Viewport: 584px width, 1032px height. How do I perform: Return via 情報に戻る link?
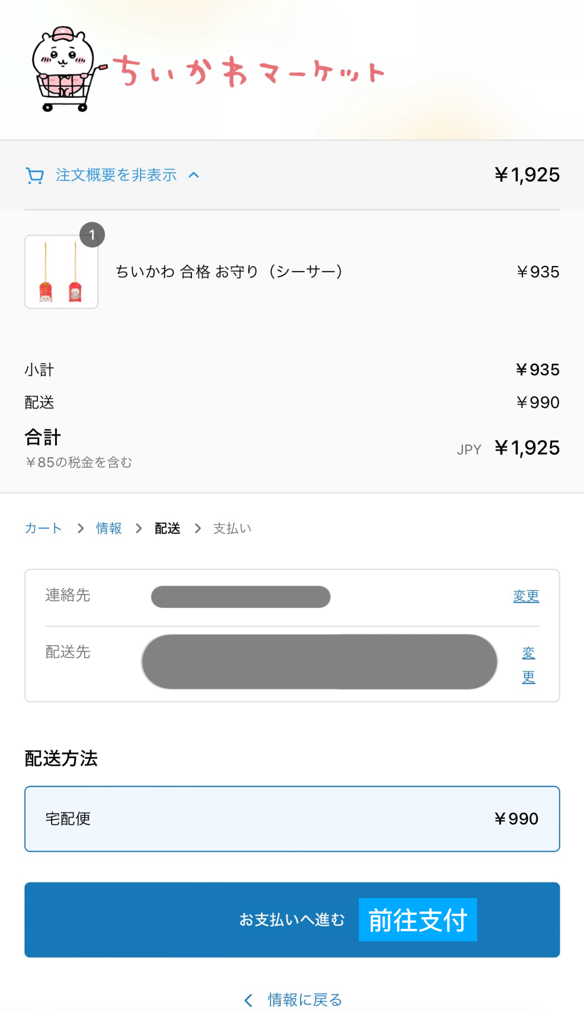[305, 1000]
